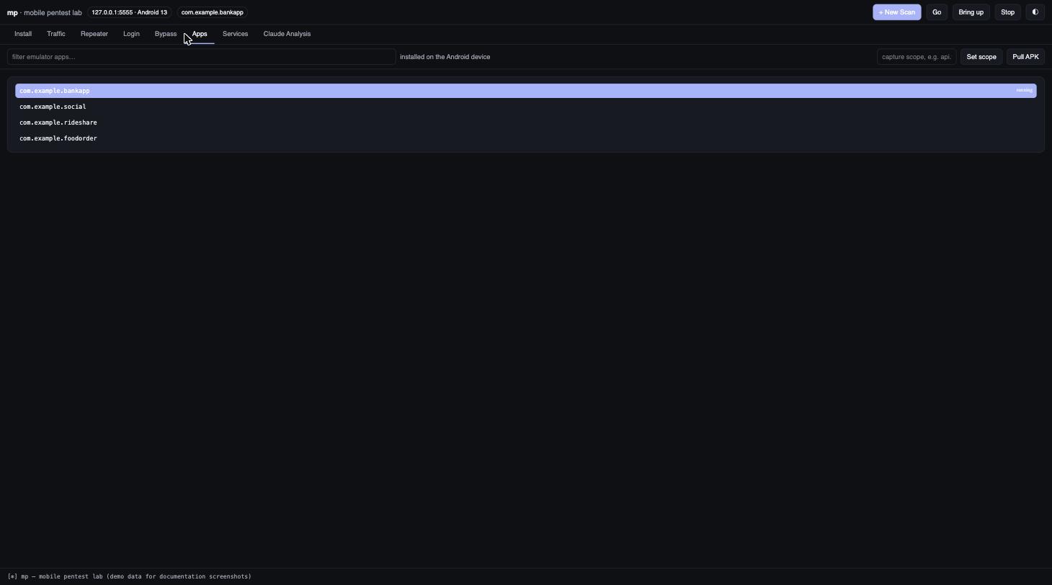The image size is (1052, 585).
Task: Go to the Login tab
Action: pyautogui.click(x=131, y=34)
